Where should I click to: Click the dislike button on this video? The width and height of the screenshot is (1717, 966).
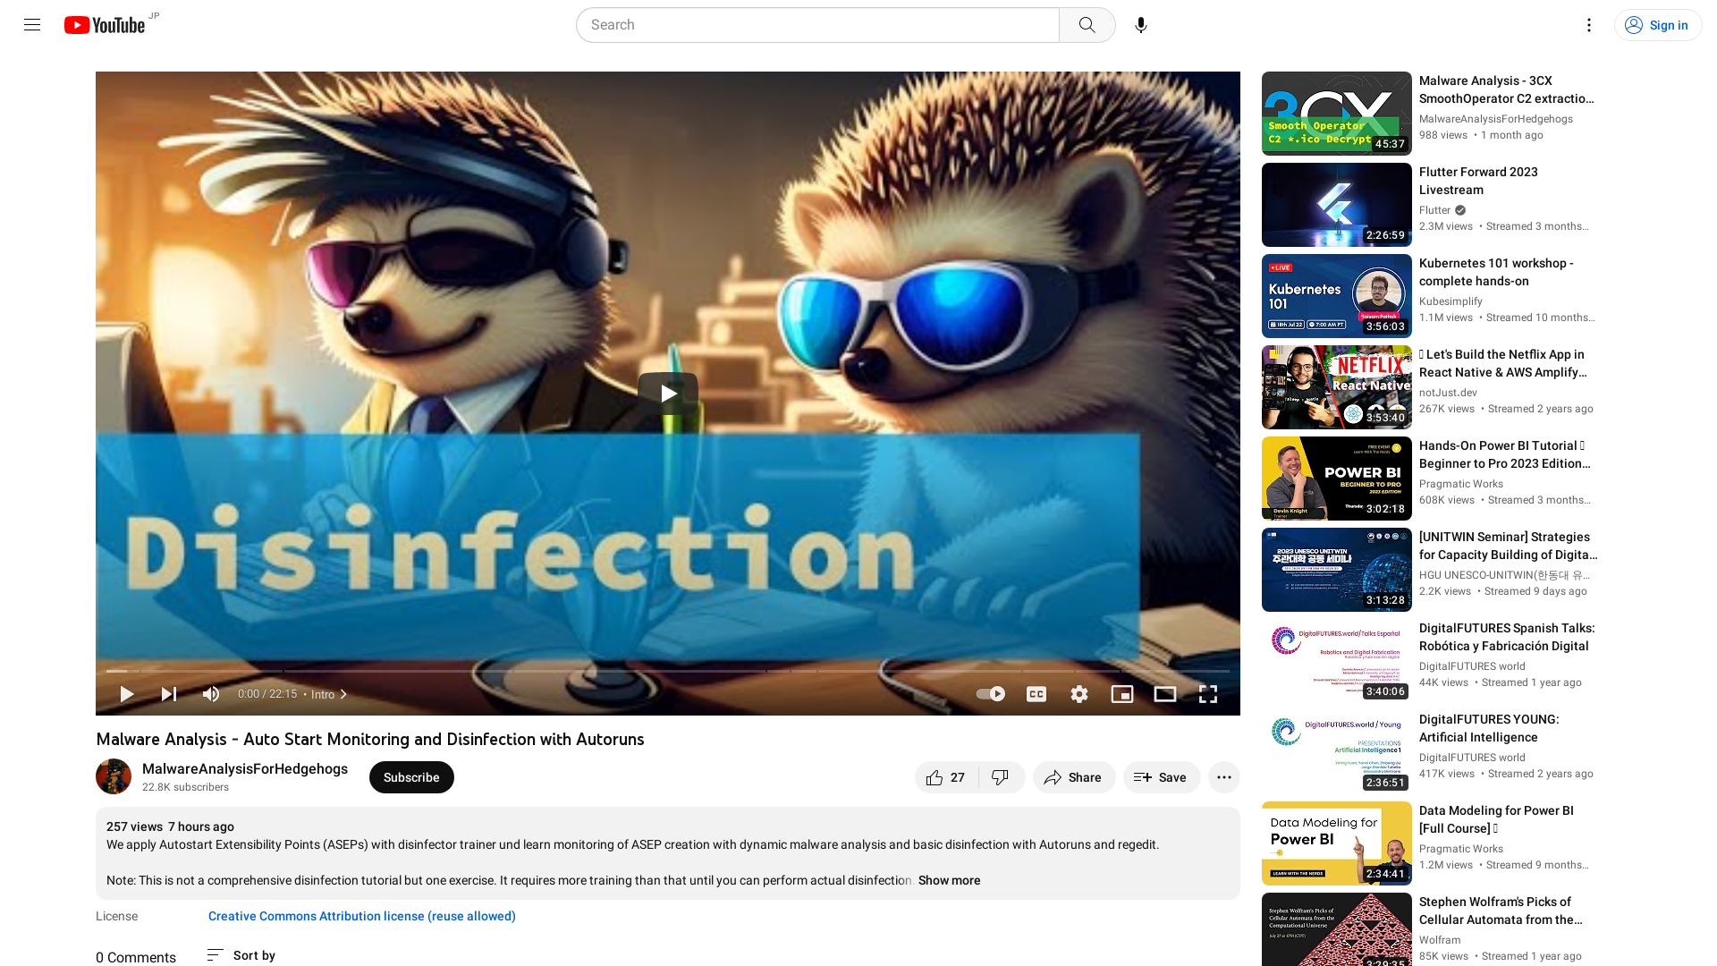coord(1000,777)
